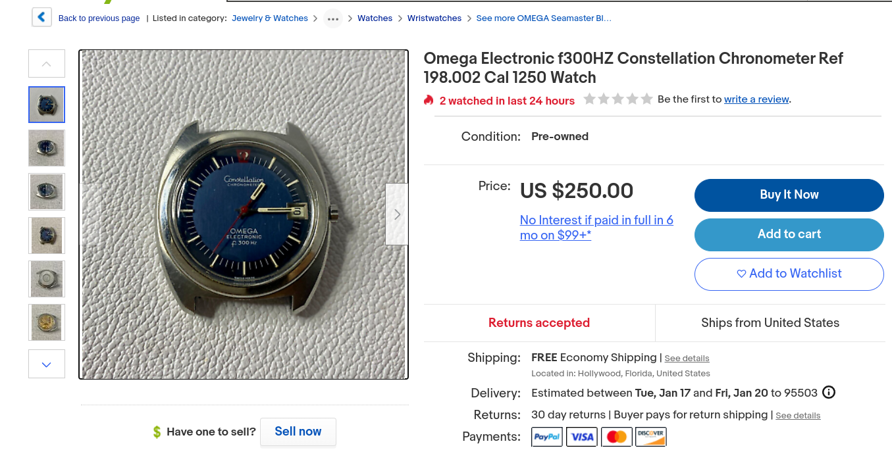Show next watch photo using right arrow
Screen dimensions: 892x450
(x=396, y=214)
